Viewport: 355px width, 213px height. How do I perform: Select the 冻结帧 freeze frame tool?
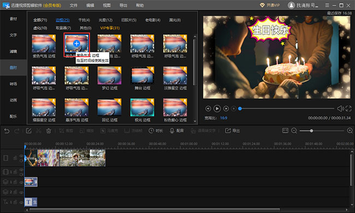point(133,131)
